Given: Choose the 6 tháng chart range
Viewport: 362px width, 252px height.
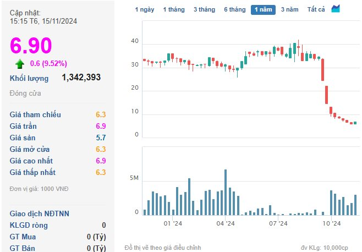Looking at the screenshot, I should (234, 9).
